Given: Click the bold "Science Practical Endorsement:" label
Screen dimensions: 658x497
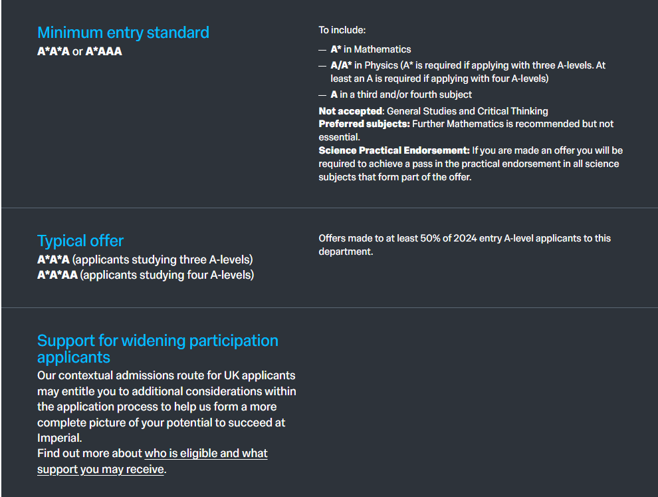Looking at the screenshot, I should point(394,150).
